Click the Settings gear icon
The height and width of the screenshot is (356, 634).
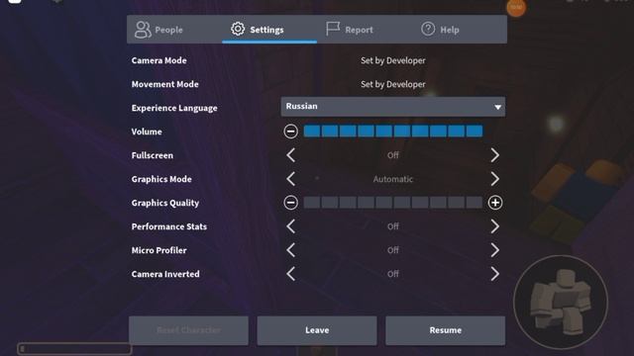[x=238, y=29]
